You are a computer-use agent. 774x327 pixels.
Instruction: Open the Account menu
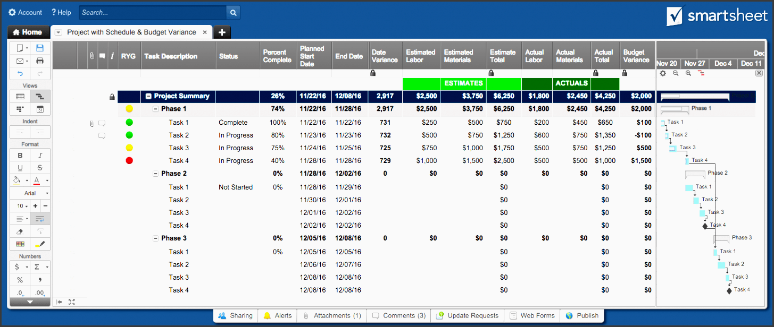click(x=26, y=12)
